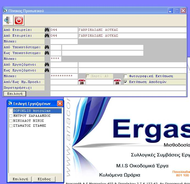Click the to hire date input field
190x184 pixels.
coord(99,82)
